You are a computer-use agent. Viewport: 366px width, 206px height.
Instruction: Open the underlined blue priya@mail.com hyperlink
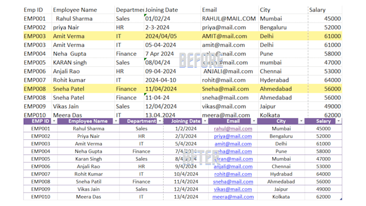[233, 136]
